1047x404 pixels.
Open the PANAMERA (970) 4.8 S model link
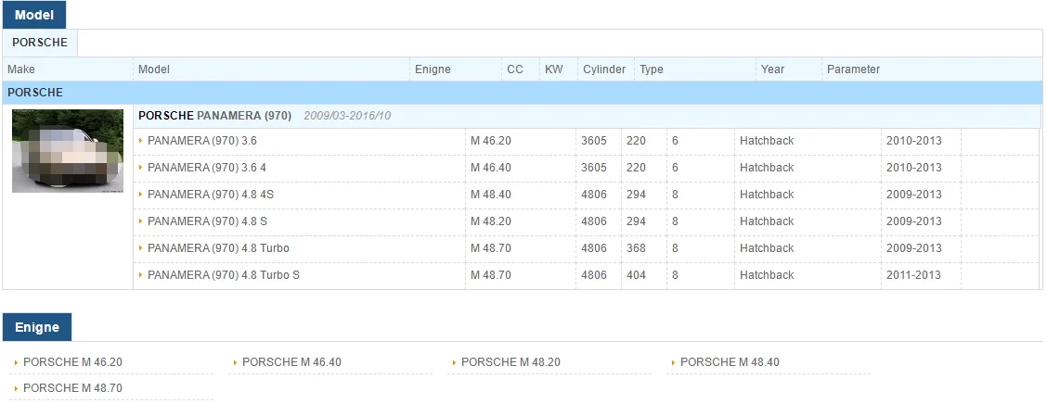coord(207,221)
